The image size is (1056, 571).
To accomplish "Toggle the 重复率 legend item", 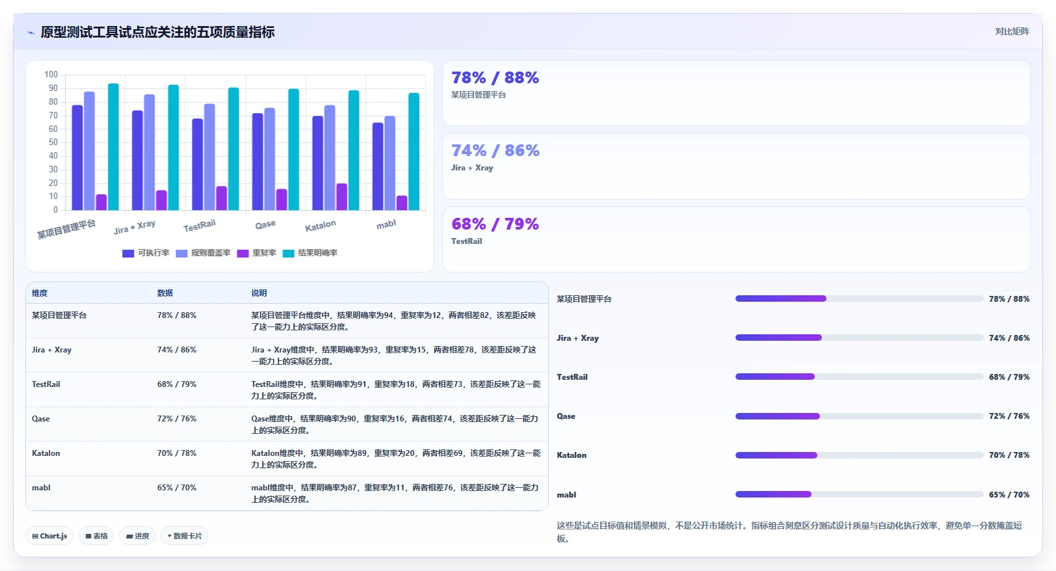I will (x=257, y=254).
